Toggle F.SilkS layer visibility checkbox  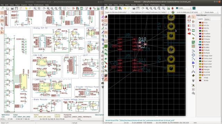point(203,45)
